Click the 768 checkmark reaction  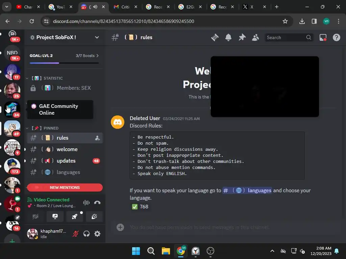tap(140, 207)
